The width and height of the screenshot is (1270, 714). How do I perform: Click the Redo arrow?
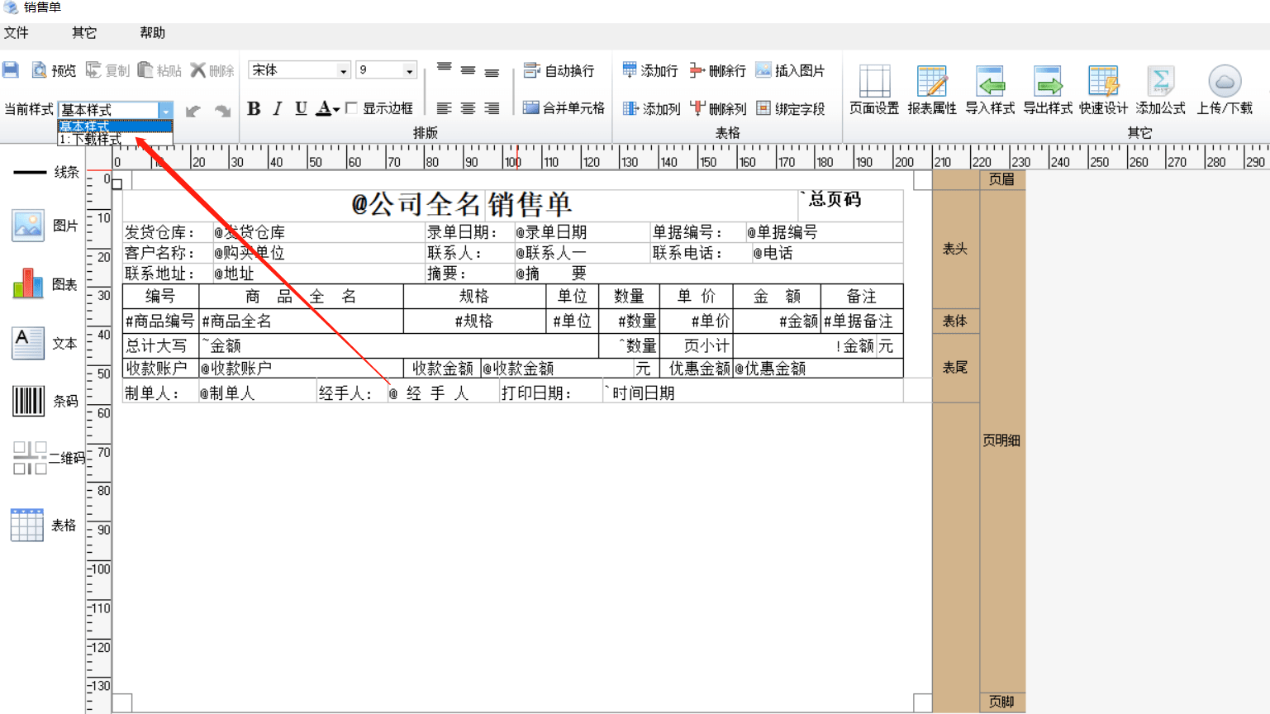tap(222, 111)
